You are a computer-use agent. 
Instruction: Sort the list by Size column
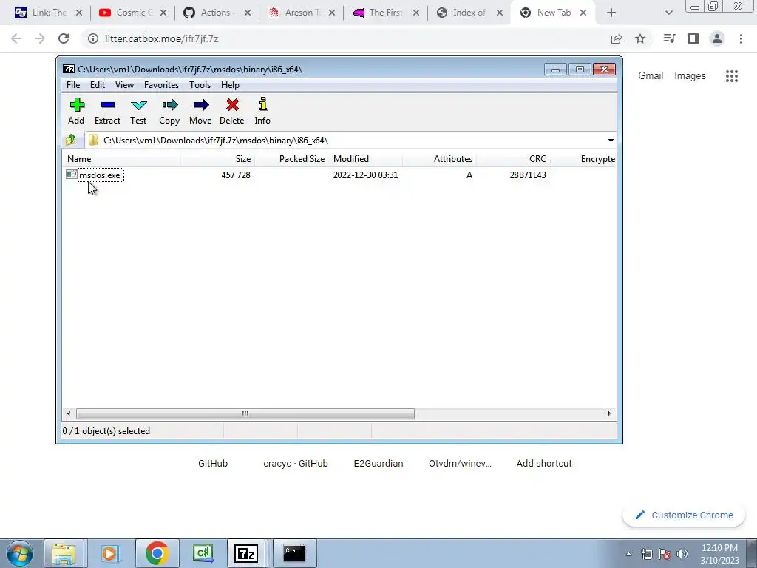(x=218, y=159)
